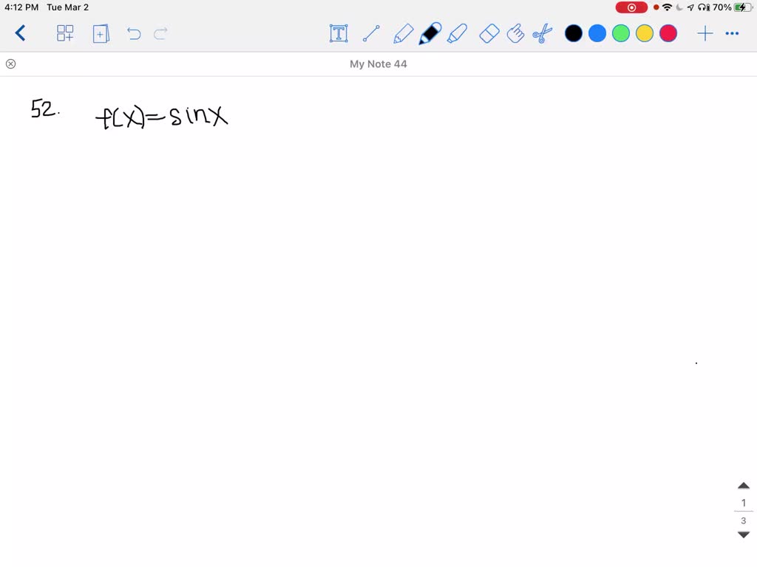757x567 pixels.
Task: Pick the Highlighter tool
Action: click(458, 33)
